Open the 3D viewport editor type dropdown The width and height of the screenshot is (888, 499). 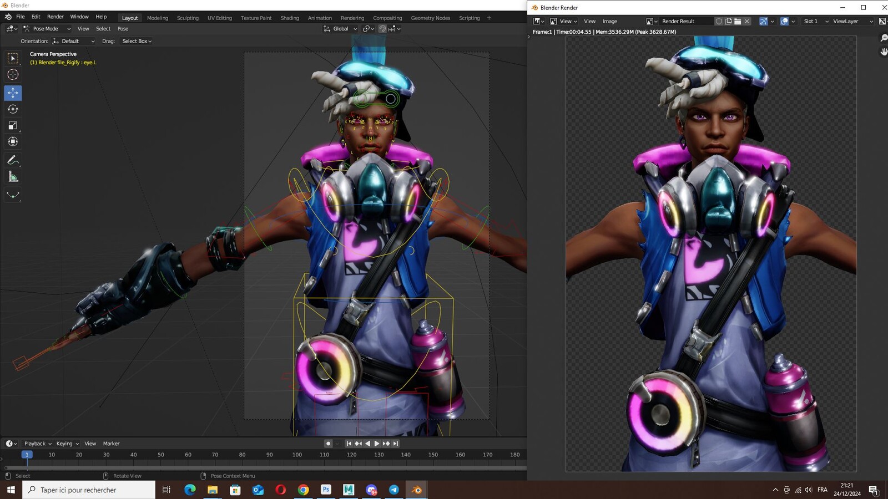pos(11,29)
